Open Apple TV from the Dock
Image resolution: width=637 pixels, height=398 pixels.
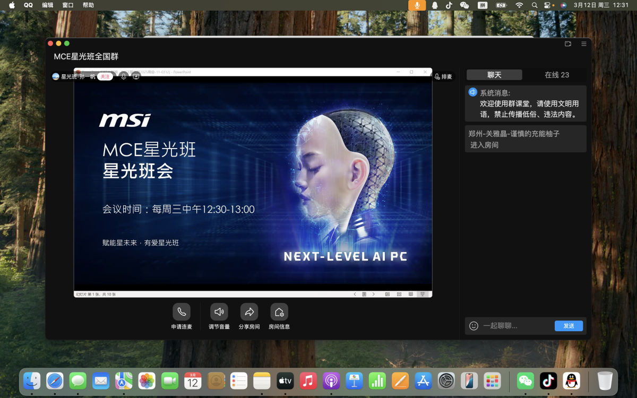point(285,380)
